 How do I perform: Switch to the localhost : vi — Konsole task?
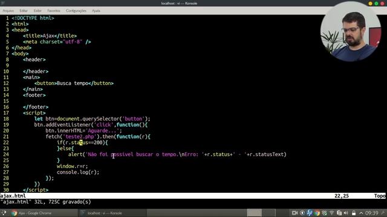tap(112, 213)
